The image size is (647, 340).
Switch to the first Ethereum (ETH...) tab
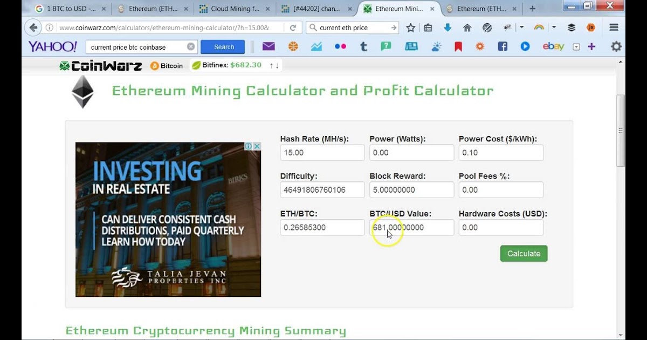click(153, 9)
